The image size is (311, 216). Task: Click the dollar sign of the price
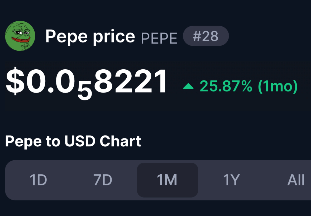coord(15,81)
